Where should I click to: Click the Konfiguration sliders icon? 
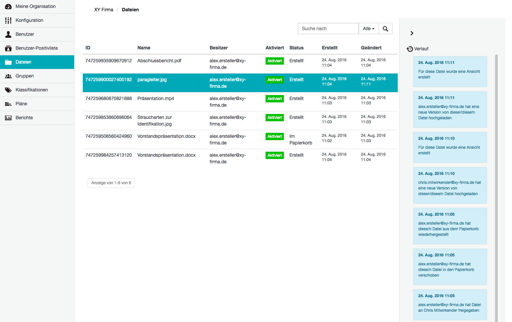tap(8, 21)
